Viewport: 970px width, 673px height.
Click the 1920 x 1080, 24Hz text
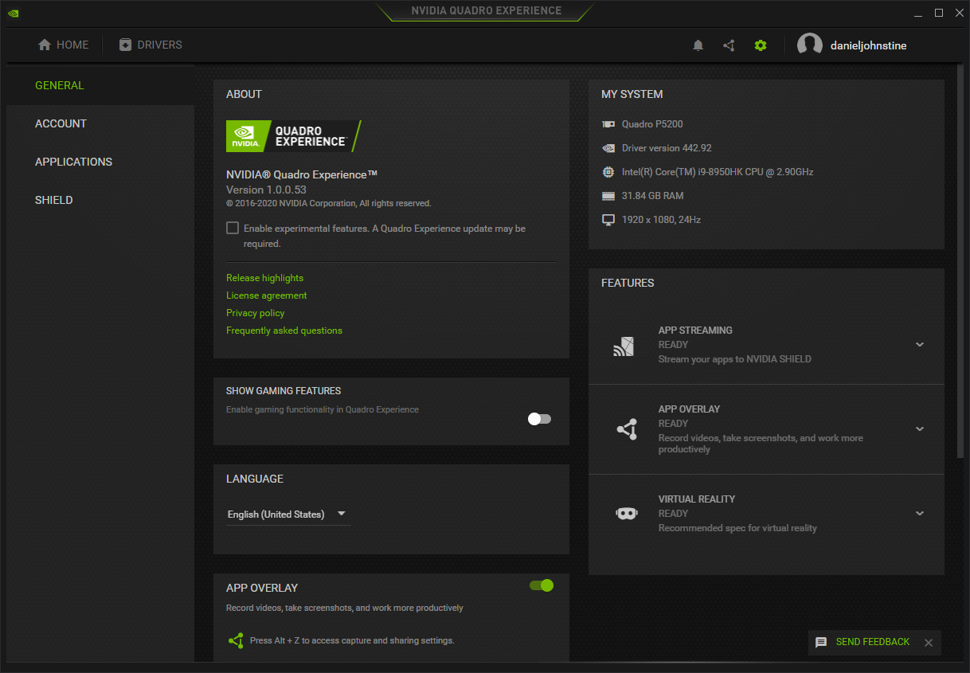(662, 220)
